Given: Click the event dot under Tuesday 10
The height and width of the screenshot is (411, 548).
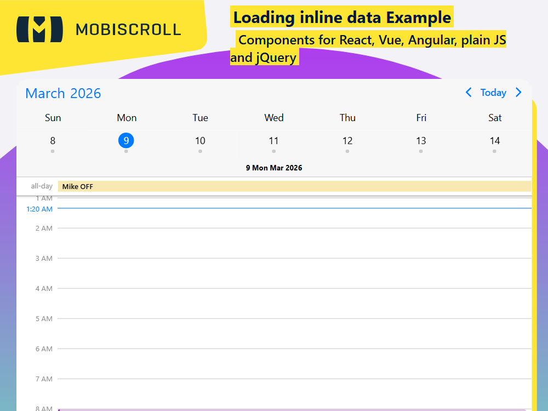Looking at the screenshot, I should tap(200, 151).
